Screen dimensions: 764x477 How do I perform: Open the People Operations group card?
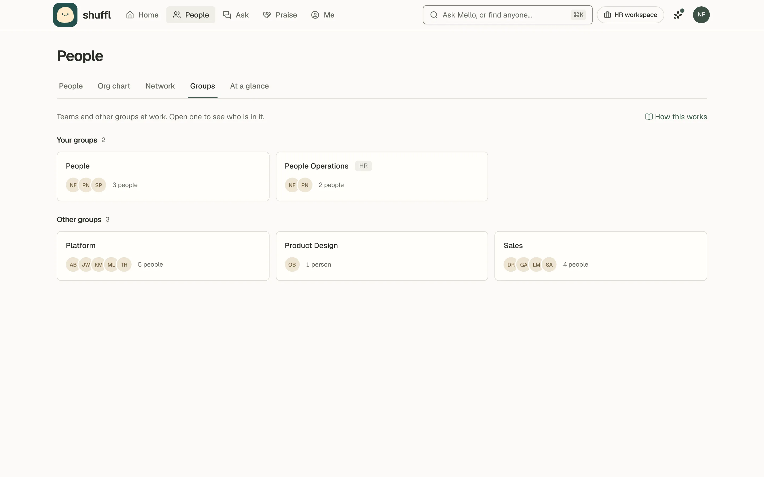(382, 176)
